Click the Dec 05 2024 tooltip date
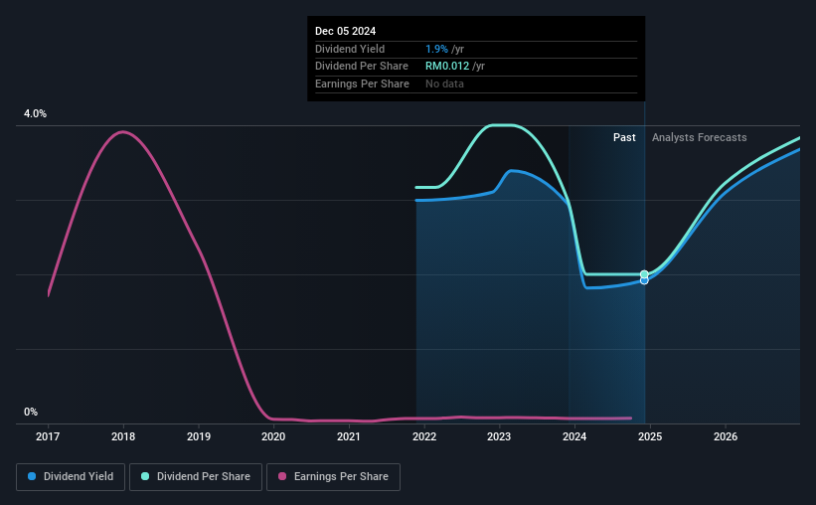The height and width of the screenshot is (505, 816). tap(345, 31)
